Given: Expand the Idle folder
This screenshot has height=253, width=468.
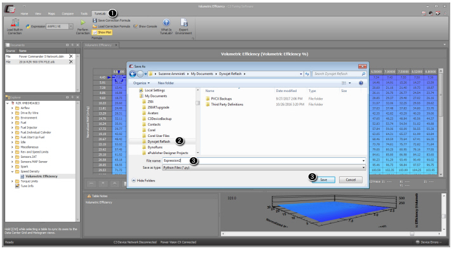Looking at the screenshot, I should [12, 142].
